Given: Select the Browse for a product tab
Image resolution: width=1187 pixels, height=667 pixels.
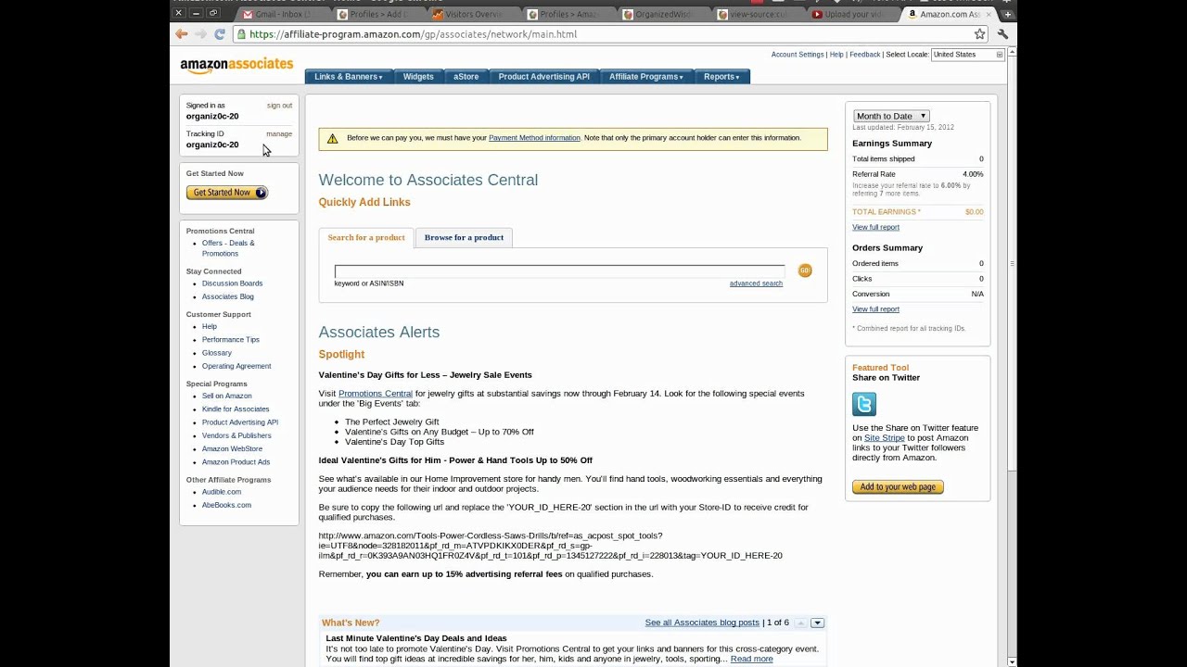Looking at the screenshot, I should point(464,237).
